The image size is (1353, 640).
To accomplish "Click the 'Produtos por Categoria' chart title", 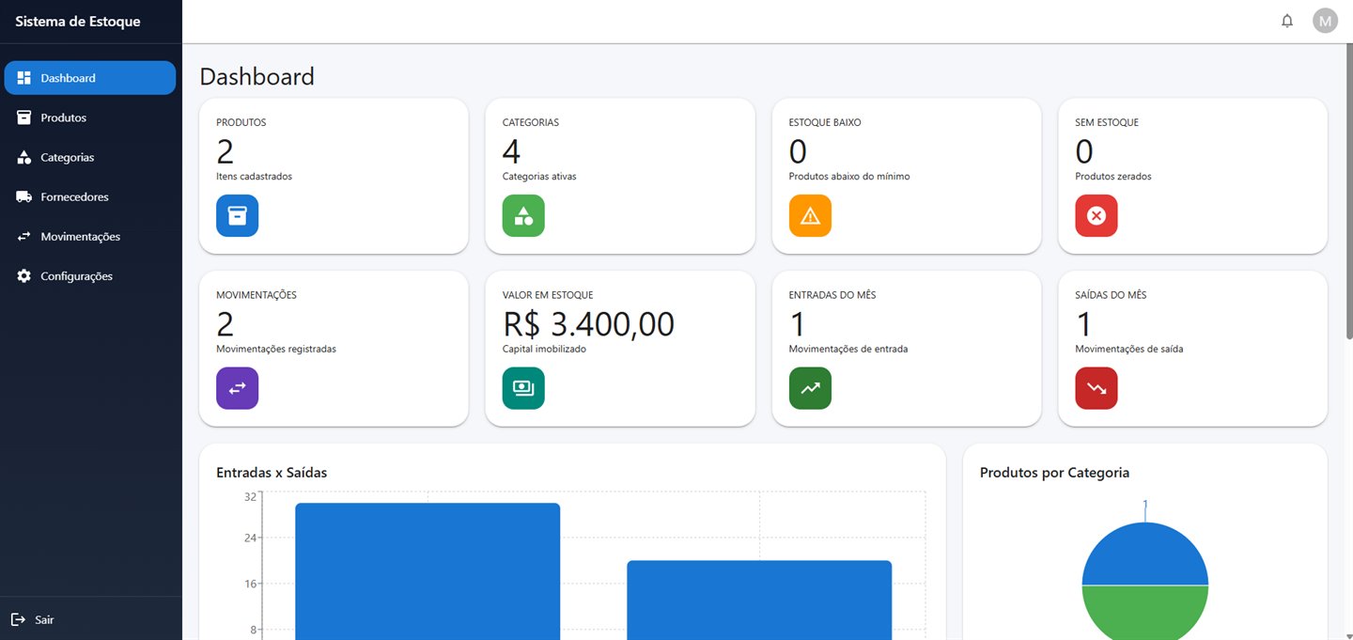I will click(x=1054, y=473).
